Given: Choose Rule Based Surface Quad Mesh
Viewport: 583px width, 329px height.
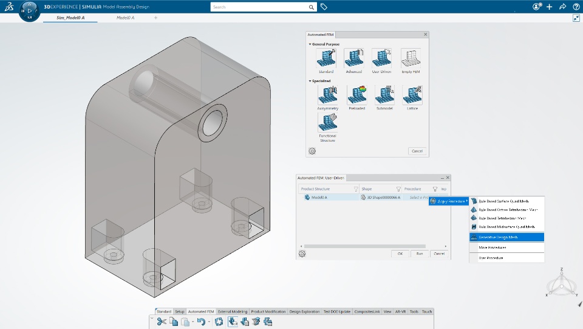Looking at the screenshot, I should pos(506,201).
